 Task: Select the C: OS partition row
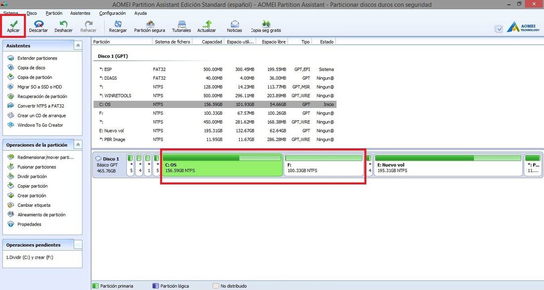pyautogui.click(x=215, y=104)
